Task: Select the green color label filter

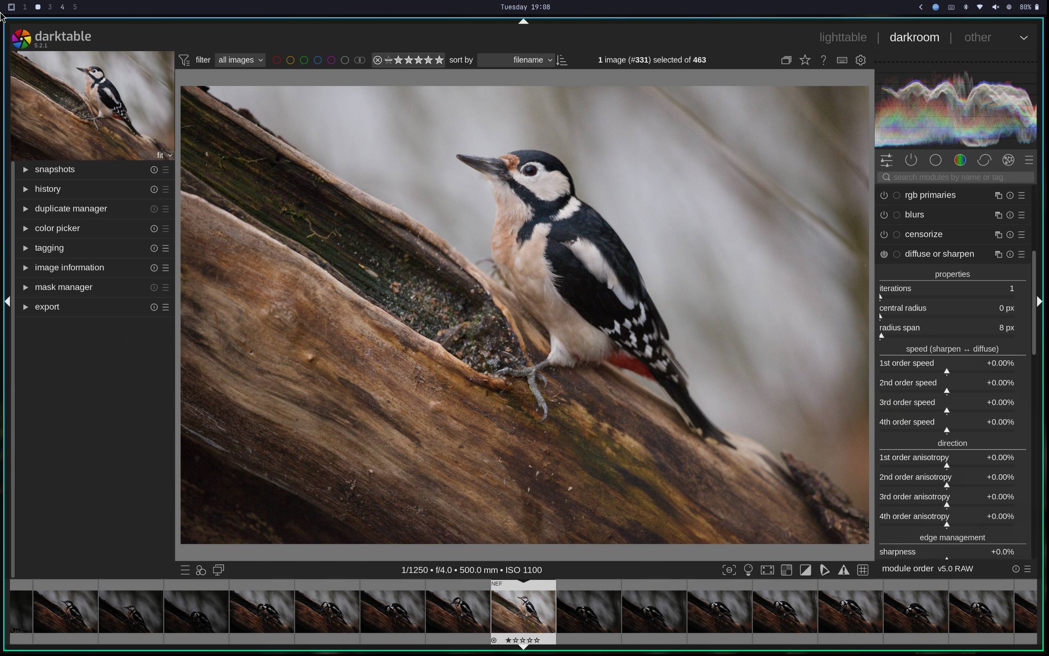Action: [x=304, y=60]
